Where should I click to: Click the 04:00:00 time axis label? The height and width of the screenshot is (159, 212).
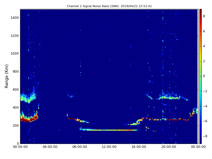click(50, 147)
